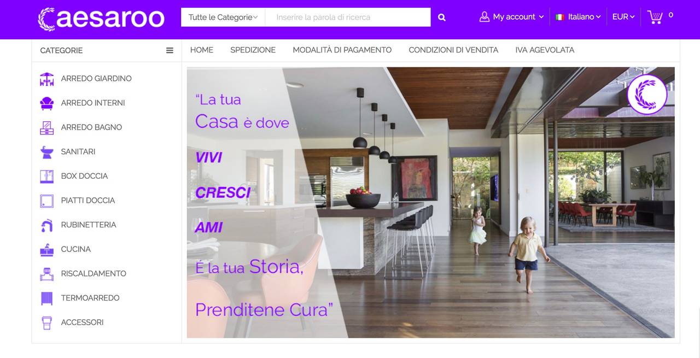Click the Rubinetteria faucet icon
This screenshot has width=700, height=358.
[47, 225]
